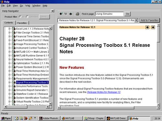Screen dimensions: 162x121
Task: Select Virtual Reality Toolbox 2.0 tree item
Action: click(x=32, y=102)
